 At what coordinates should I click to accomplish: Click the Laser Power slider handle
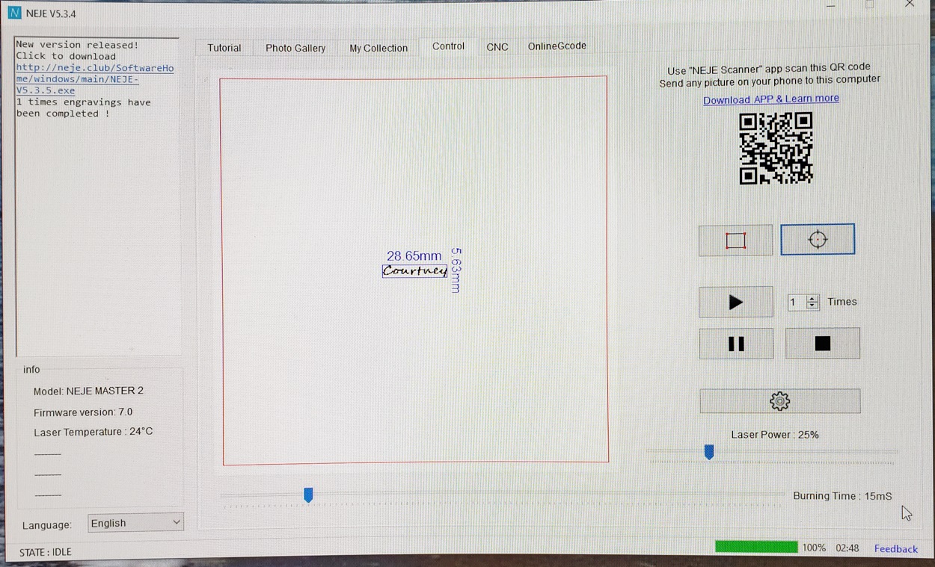coord(709,452)
